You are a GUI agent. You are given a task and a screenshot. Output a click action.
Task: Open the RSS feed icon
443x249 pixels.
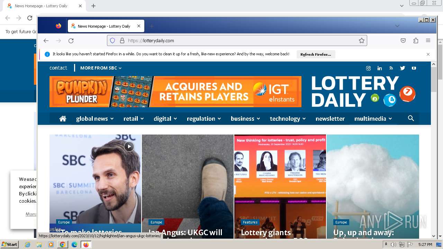391,68
